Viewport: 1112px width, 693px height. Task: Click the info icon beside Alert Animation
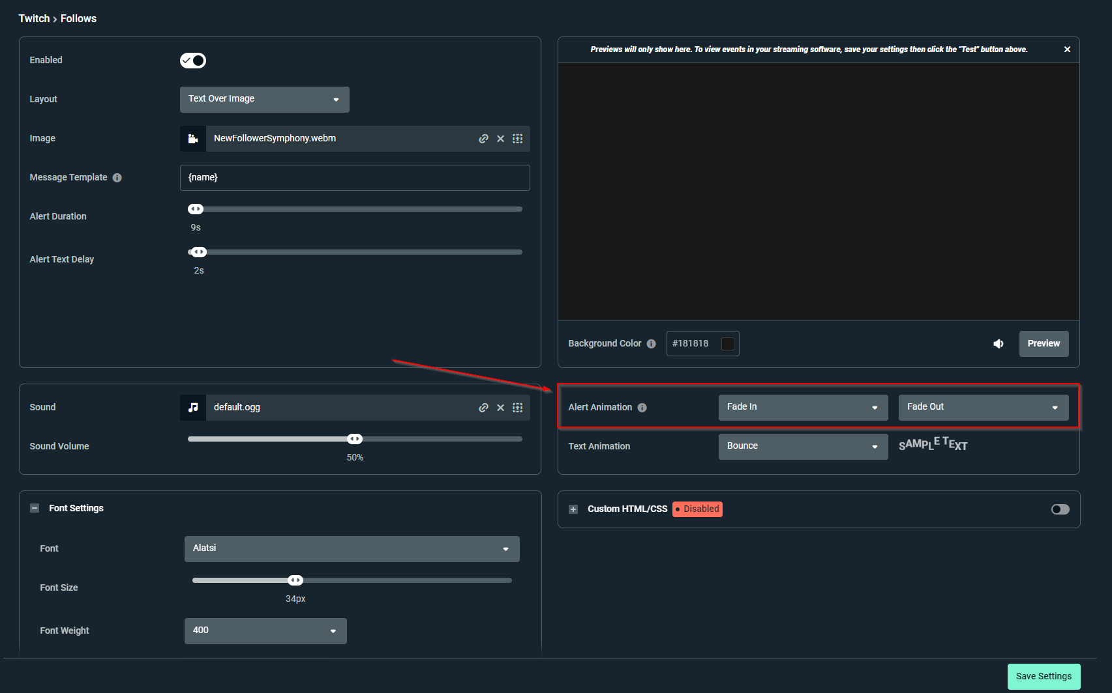(x=642, y=407)
